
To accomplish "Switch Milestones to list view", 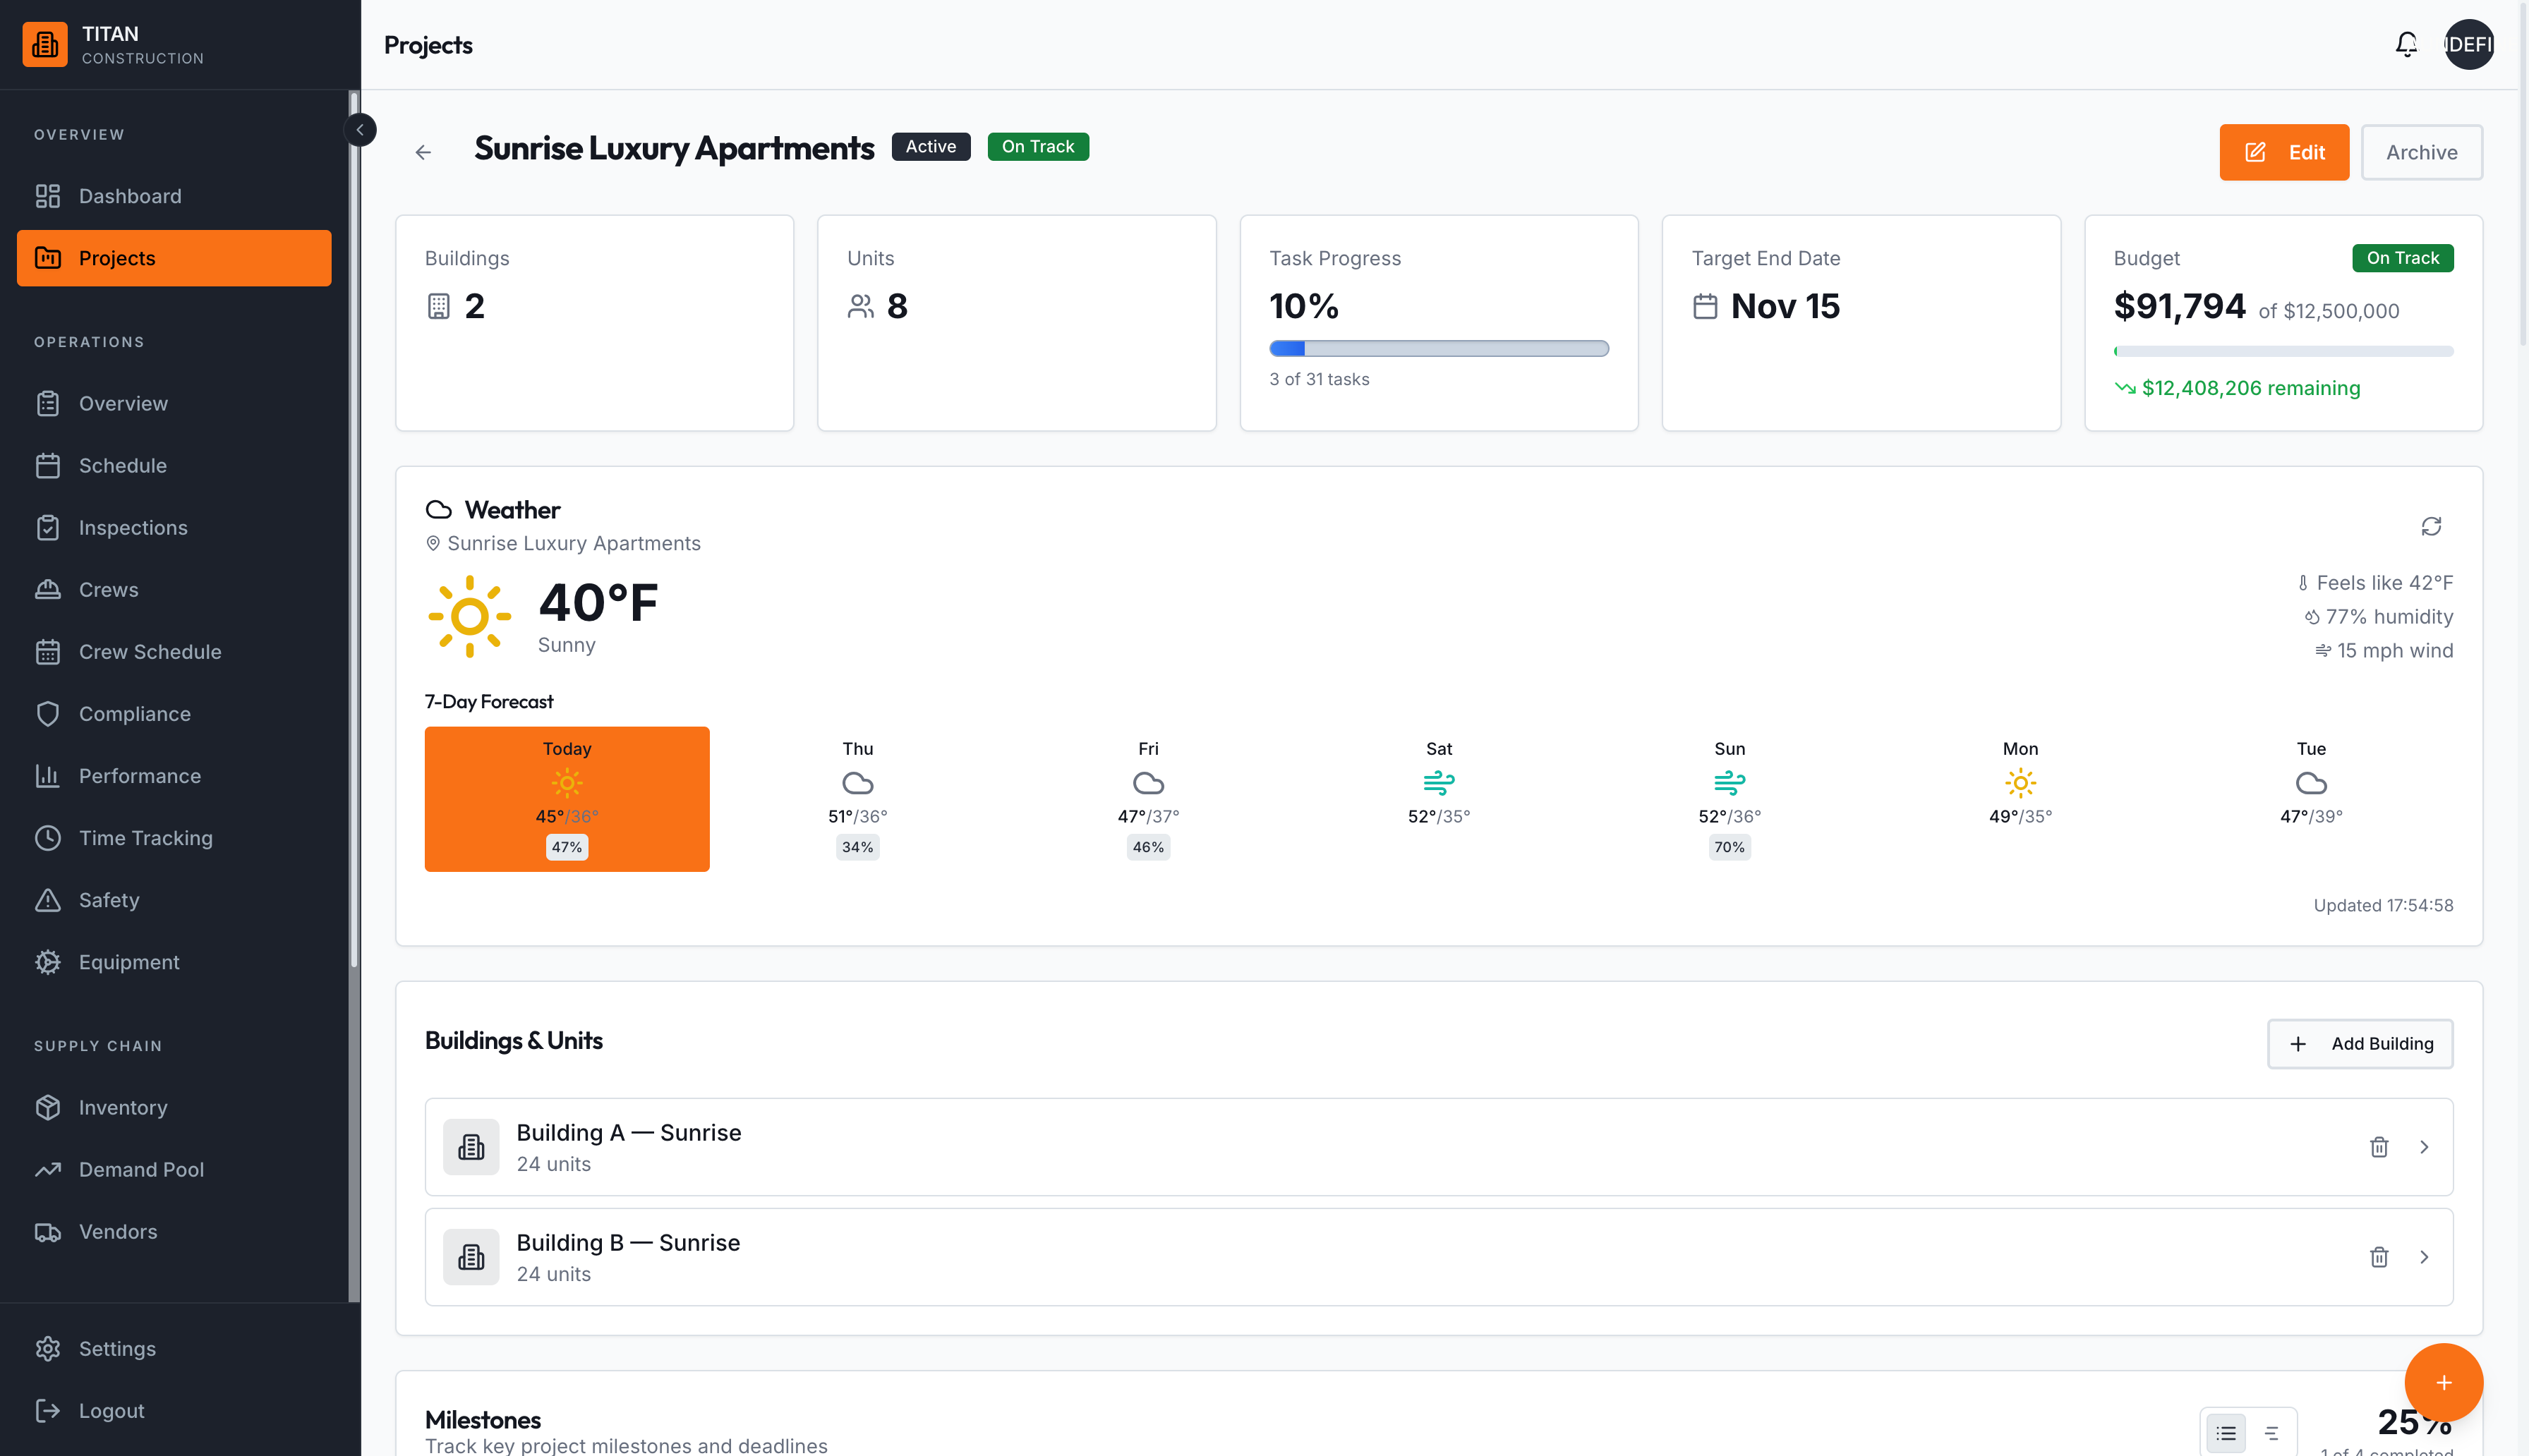I will point(2226,1433).
